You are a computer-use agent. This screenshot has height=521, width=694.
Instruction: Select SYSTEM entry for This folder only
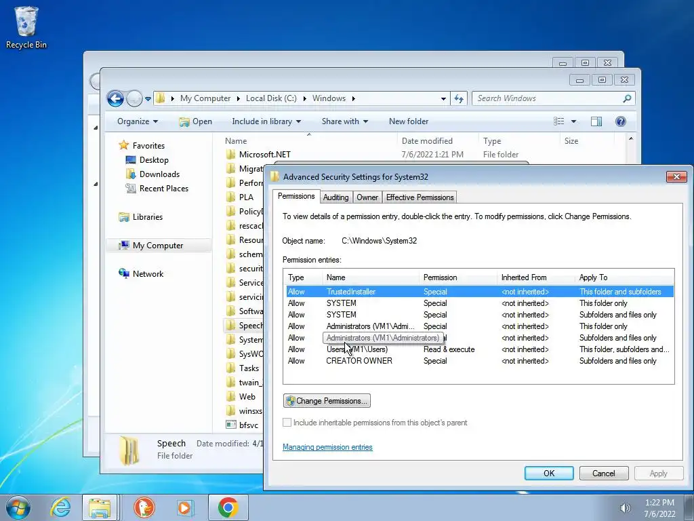(x=480, y=303)
